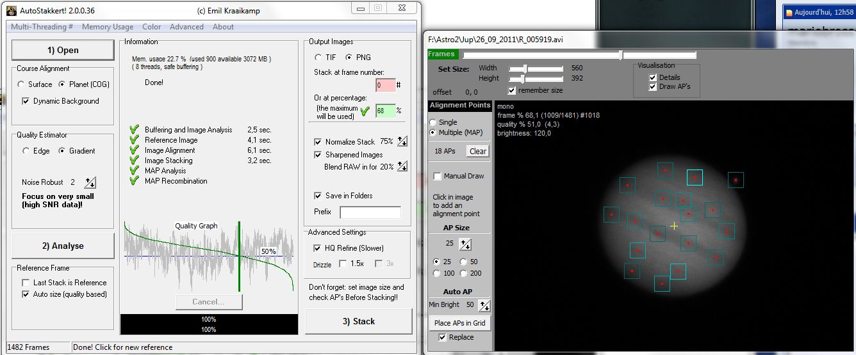Adjust the AP Size stepper
This screenshot has width=856, height=355.
tap(466, 244)
